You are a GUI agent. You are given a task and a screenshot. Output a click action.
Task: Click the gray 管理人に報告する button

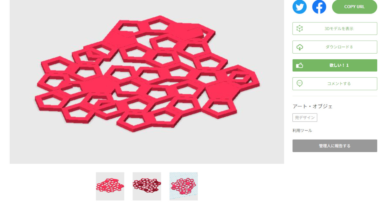pos(335,146)
